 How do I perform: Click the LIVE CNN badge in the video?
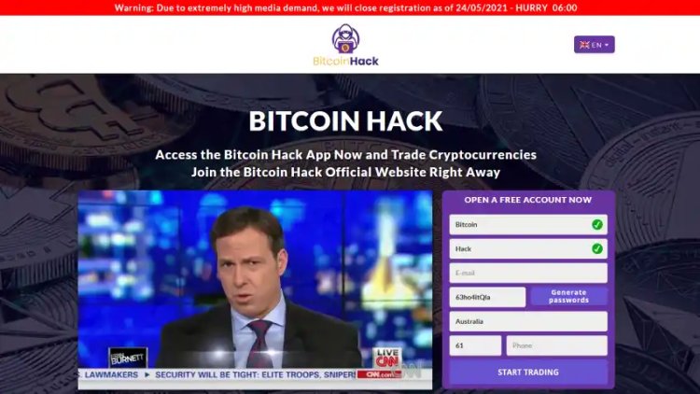click(387, 358)
